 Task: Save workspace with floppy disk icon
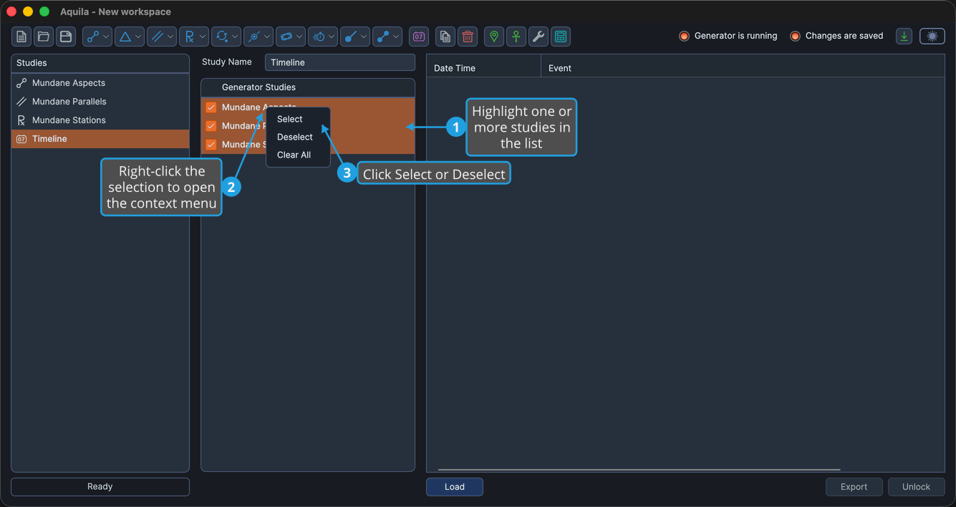66,37
